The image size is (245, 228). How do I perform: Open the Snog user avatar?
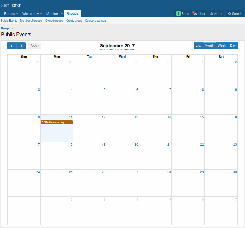pos(178,14)
